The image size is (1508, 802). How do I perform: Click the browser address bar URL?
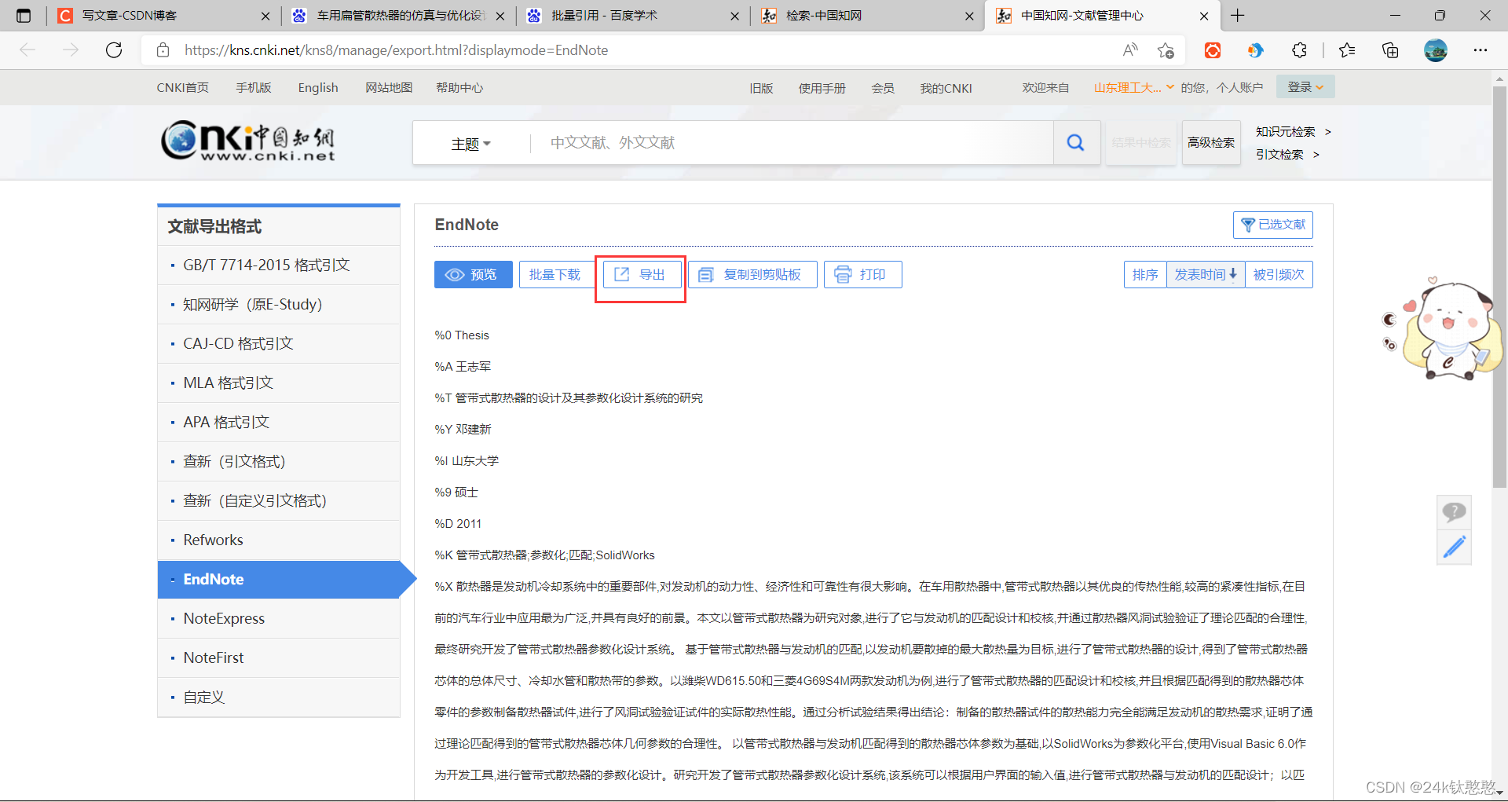396,50
